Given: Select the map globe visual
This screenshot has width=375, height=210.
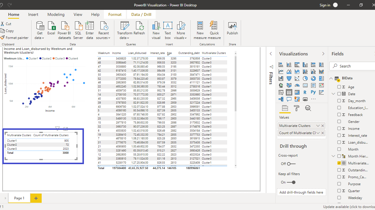Looking at the screenshot, I should tap(281, 85).
